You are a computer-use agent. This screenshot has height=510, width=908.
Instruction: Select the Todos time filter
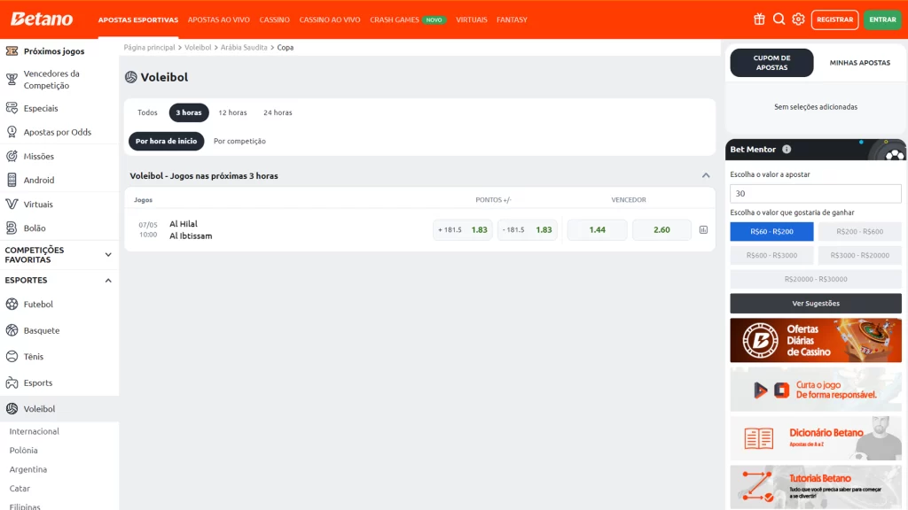[x=147, y=112]
